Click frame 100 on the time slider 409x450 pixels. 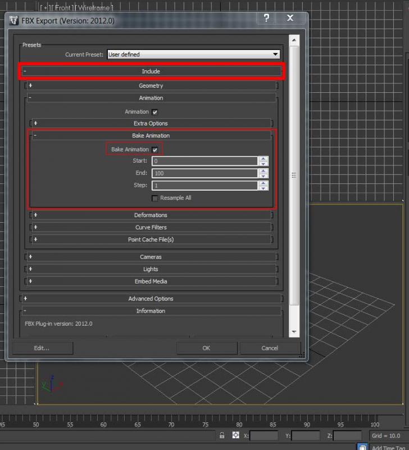click(375, 424)
